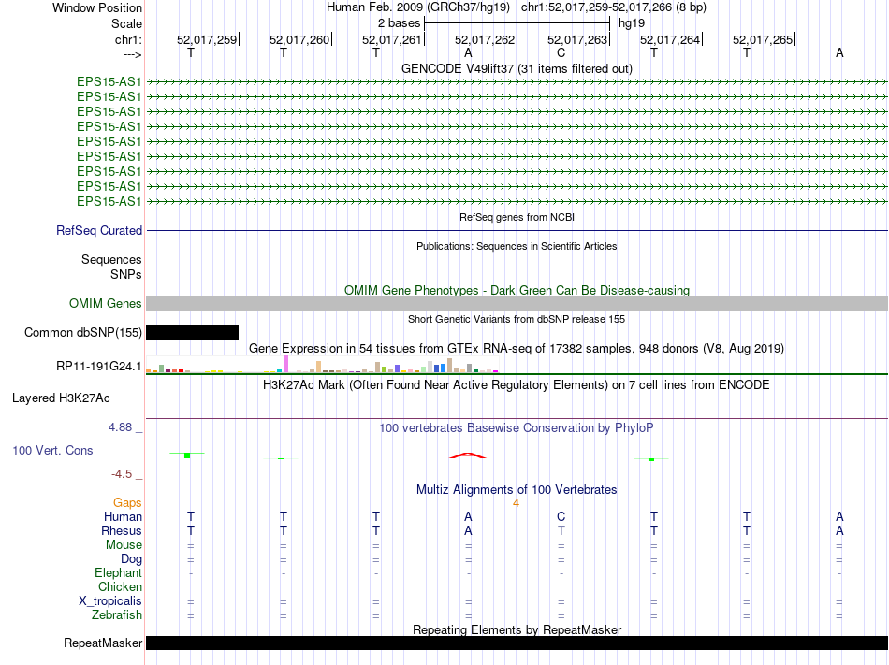The width and height of the screenshot is (889, 665).
Task: Click the orange insertion bar in Rhesus row
Action: pos(517,529)
